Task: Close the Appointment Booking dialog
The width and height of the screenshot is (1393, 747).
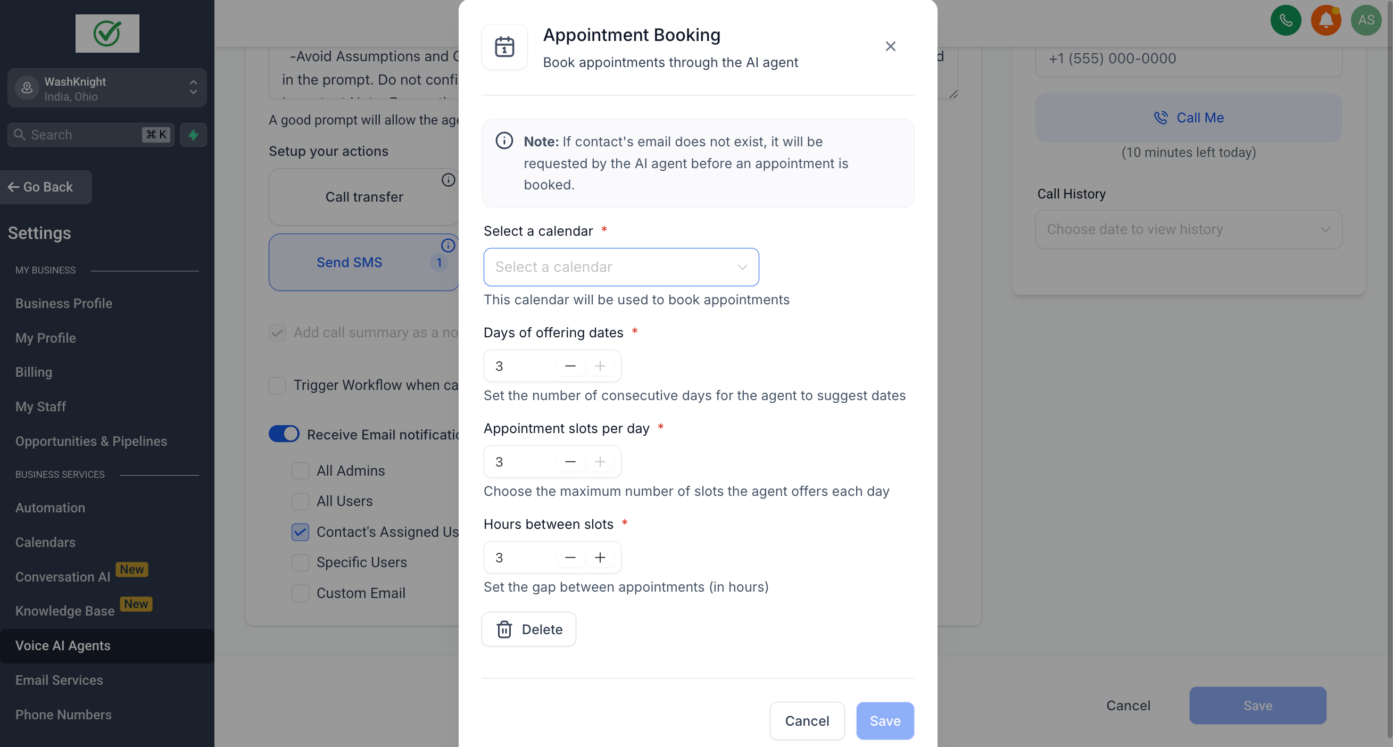Action: [x=890, y=46]
